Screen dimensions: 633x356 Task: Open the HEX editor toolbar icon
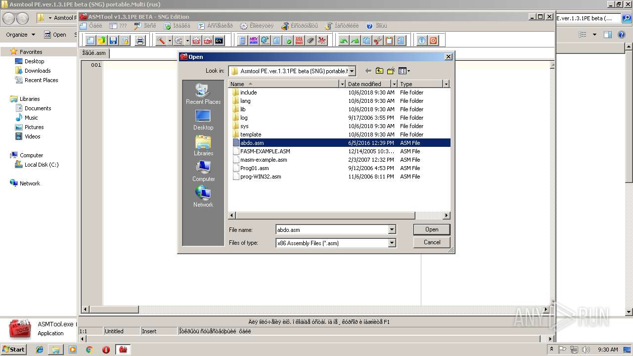click(254, 41)
